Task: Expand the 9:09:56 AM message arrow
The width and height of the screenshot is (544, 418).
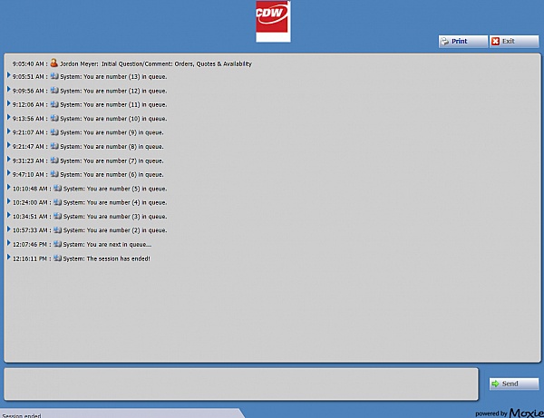Action: [9, 89]
